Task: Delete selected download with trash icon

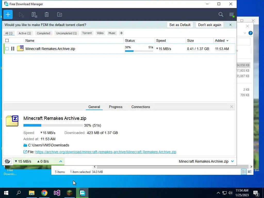Action: 47,14
